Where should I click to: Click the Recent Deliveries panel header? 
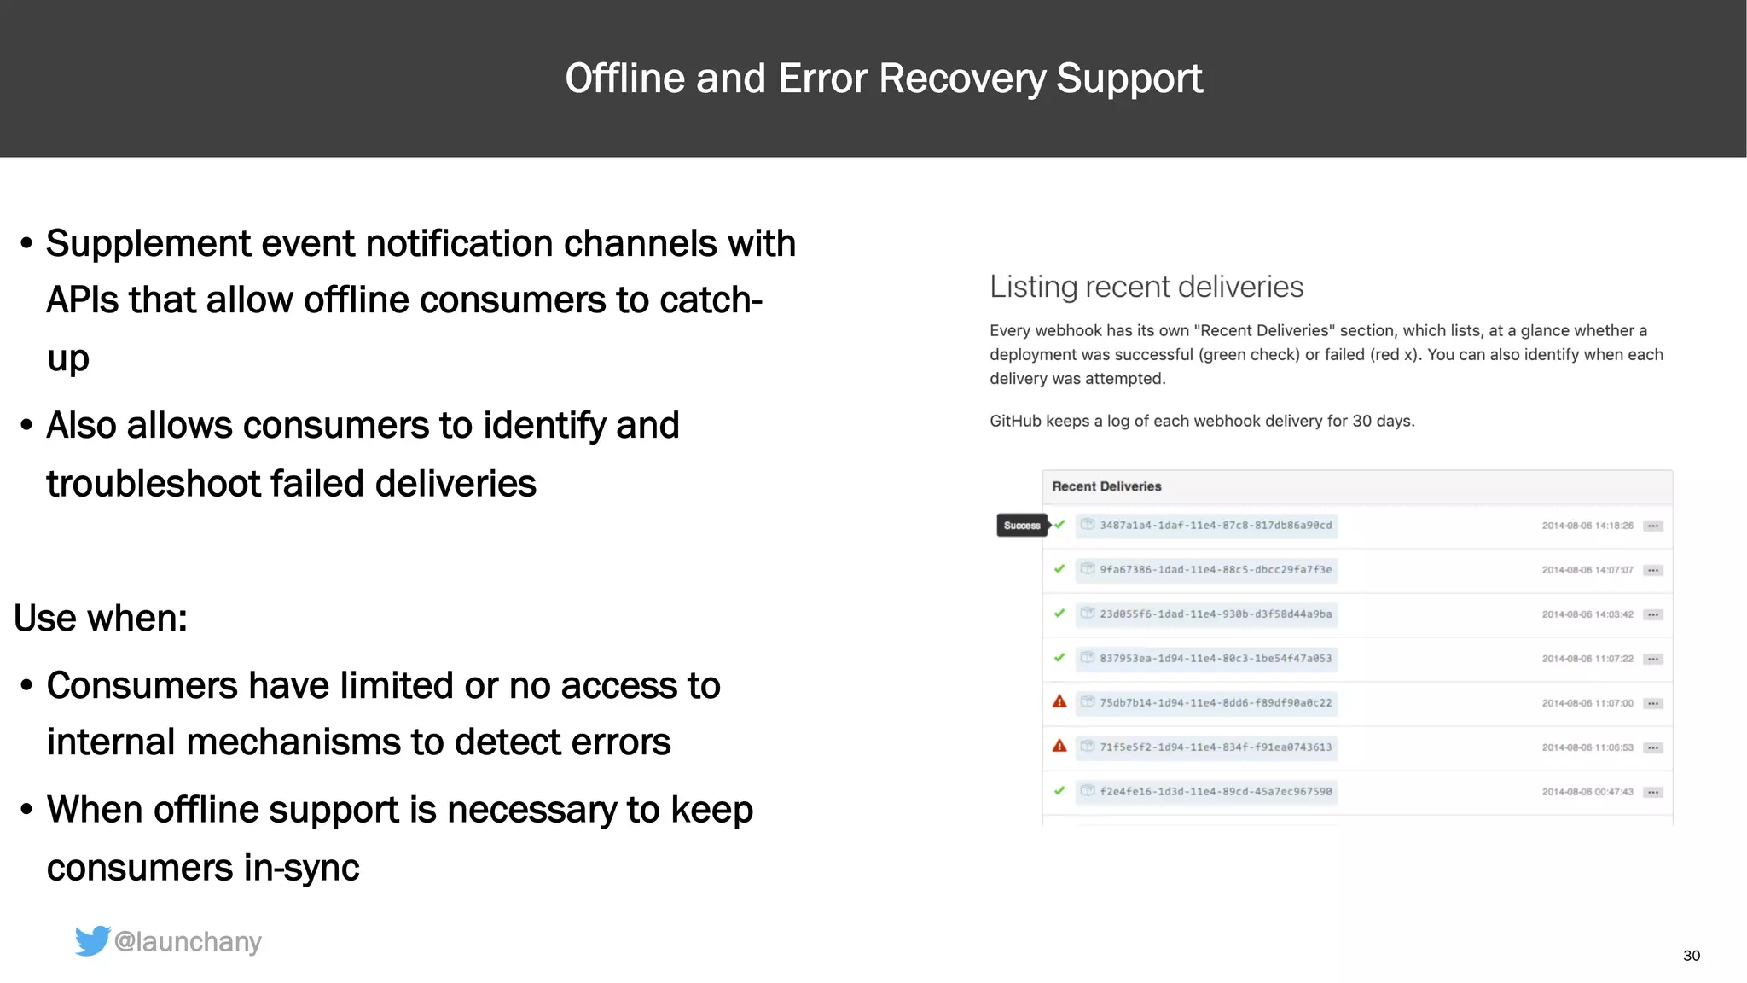(x=1357, y=486)
